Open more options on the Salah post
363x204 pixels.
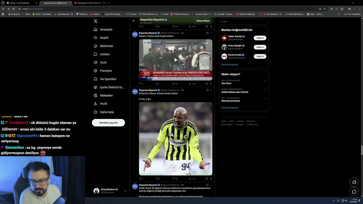[x=211, y=33]
